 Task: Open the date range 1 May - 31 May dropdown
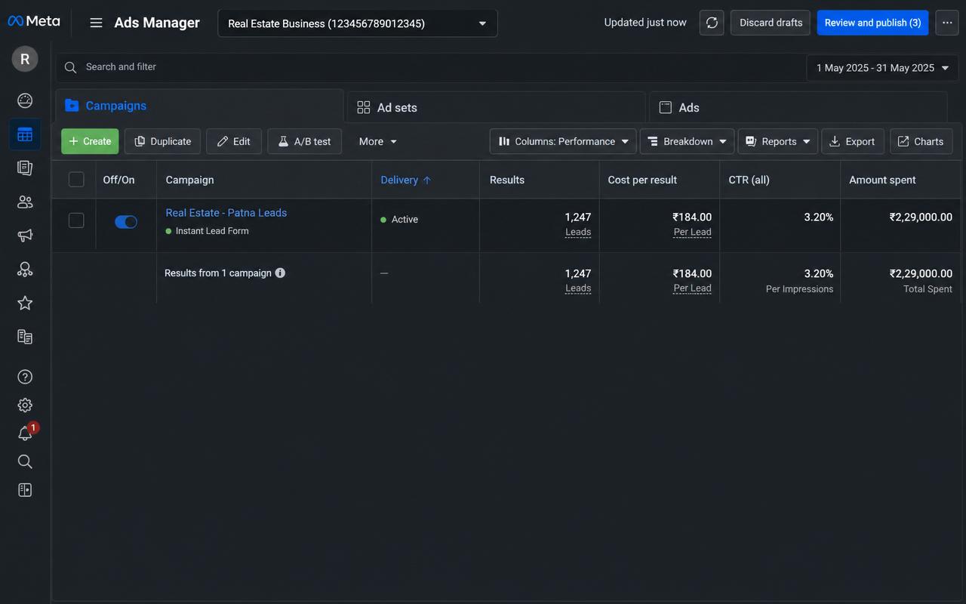[x=882, y=68]
